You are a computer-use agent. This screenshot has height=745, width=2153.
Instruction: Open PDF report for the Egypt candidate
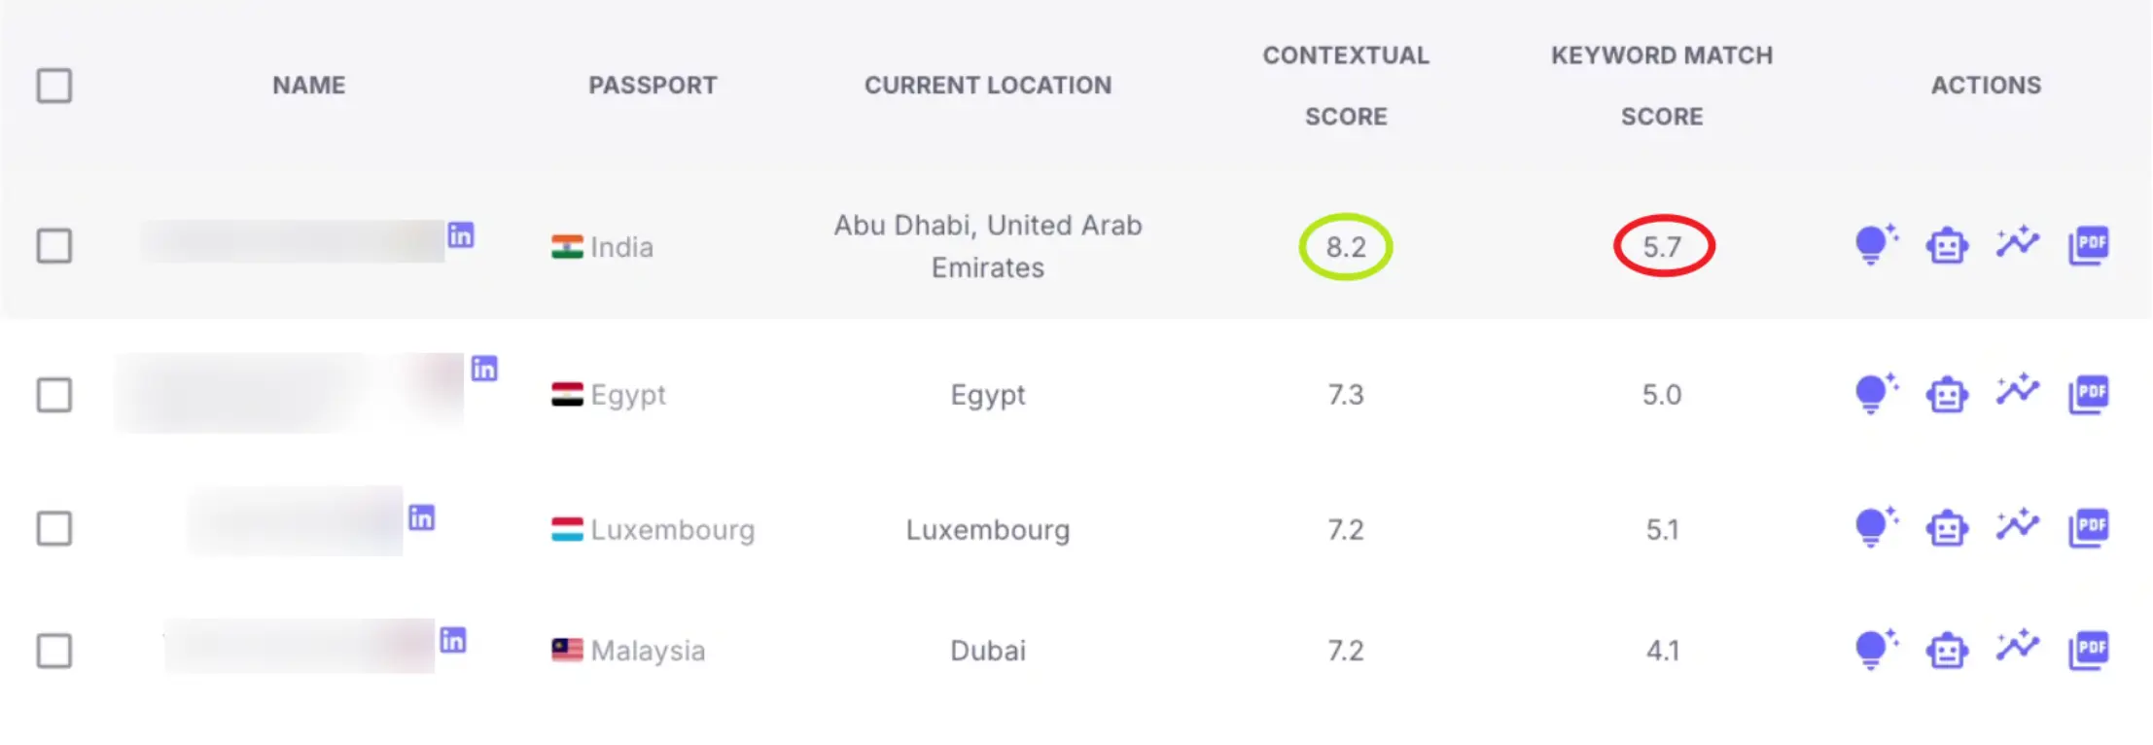click(2089, 394)
